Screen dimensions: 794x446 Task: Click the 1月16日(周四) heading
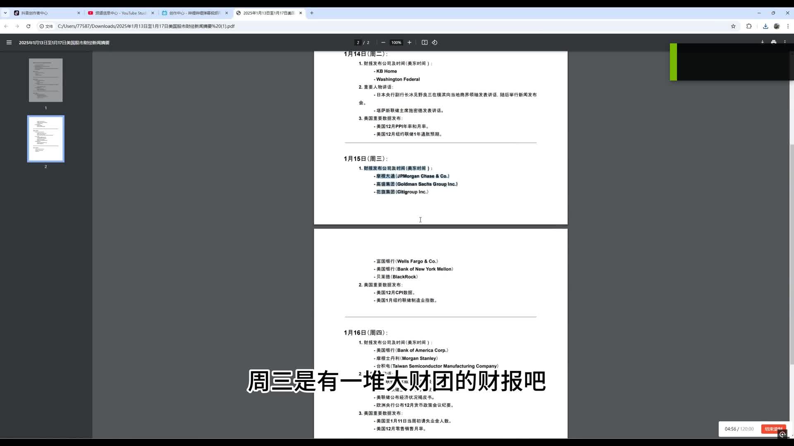pos(366,333)
